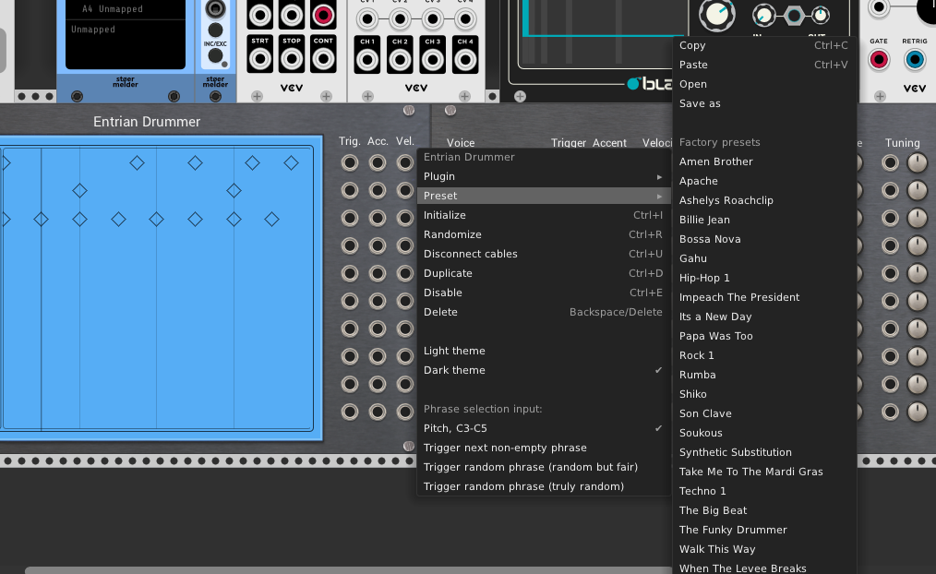This screenshot has height=574, width=936.
Task: Click the CH 2 output jack
Action: click(x=400, y=60)
